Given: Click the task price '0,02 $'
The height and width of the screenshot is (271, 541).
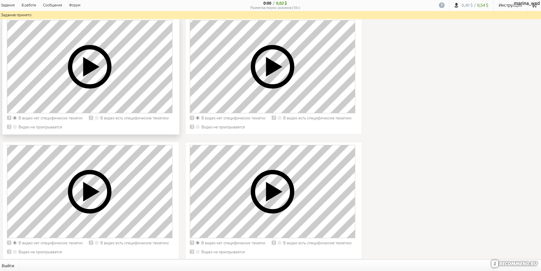Looking at the screenshot, I should (x=282, y=3).
